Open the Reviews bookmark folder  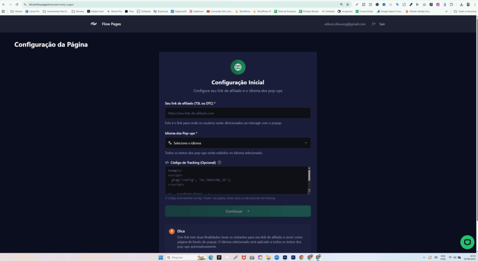coord(78,11)
